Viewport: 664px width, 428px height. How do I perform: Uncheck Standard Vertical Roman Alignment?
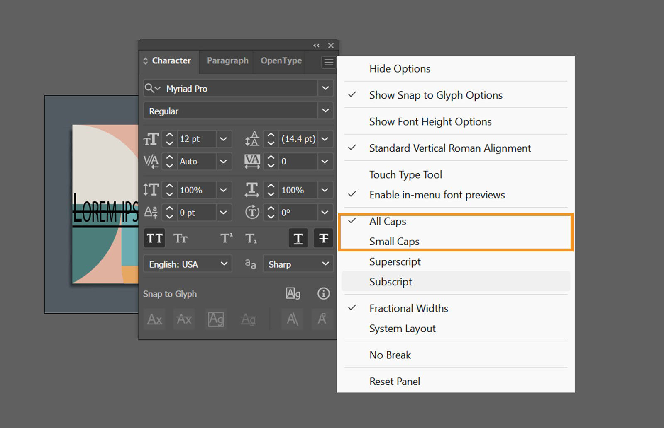point(456,148)
